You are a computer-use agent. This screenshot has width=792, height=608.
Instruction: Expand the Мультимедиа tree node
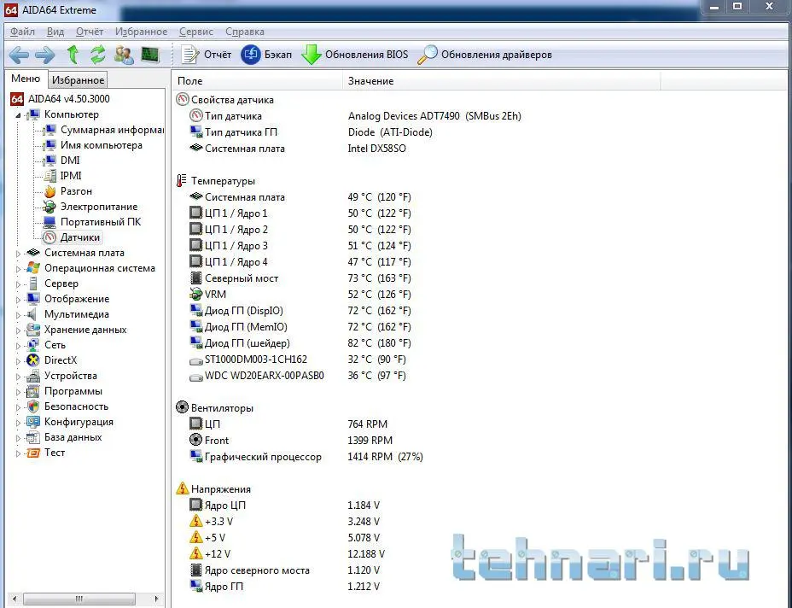point(18,315)
